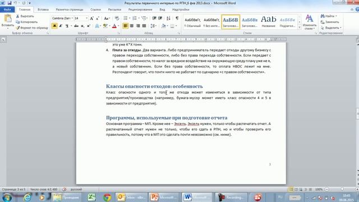Open line spacing options
This screenshot has height=202, width=359.
coord(153,26)
